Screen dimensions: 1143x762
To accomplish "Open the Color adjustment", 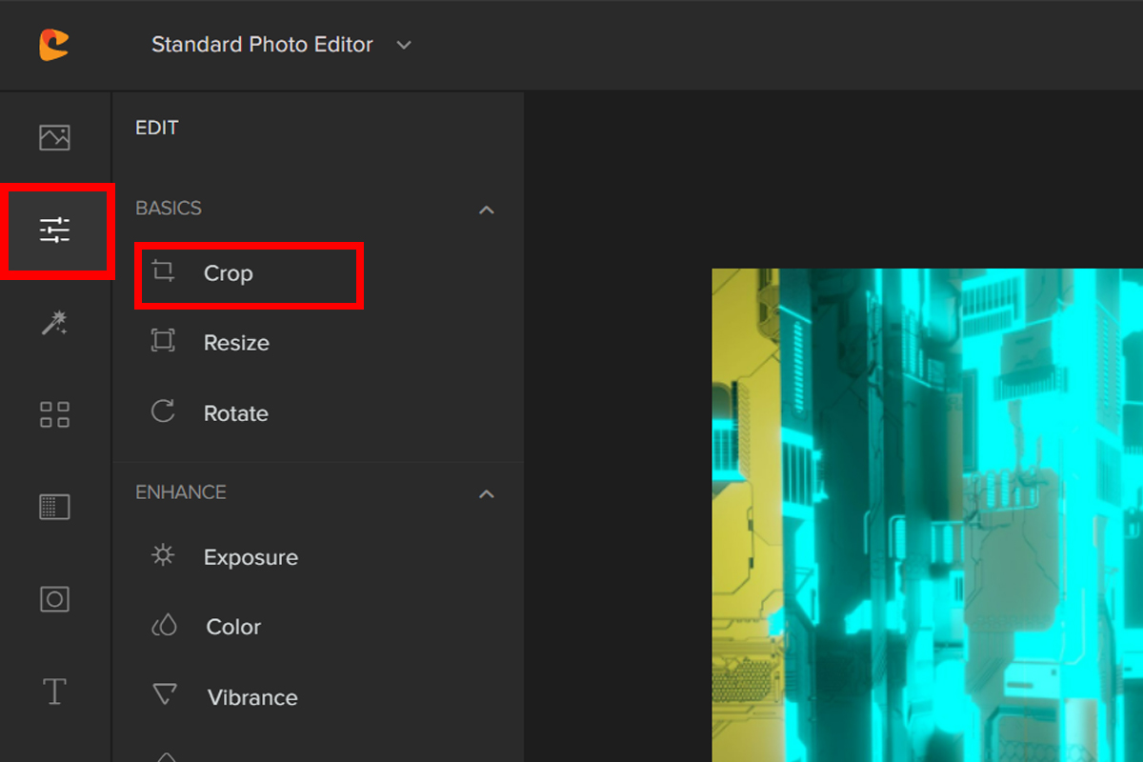I will (x=233, y=627).
